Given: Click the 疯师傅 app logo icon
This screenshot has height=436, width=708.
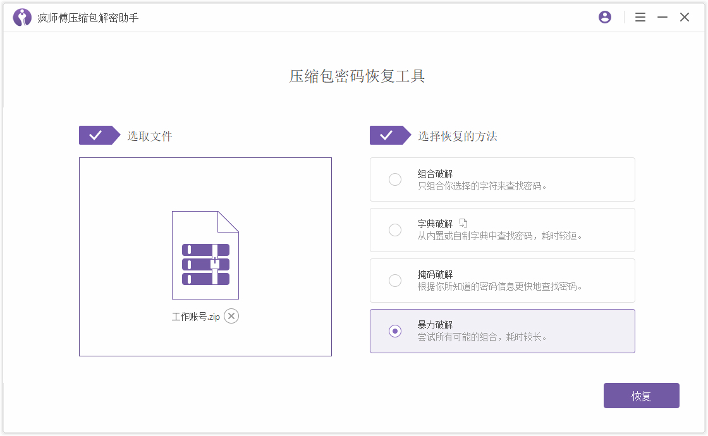Looking at the screenshot, I should point(21,17).
